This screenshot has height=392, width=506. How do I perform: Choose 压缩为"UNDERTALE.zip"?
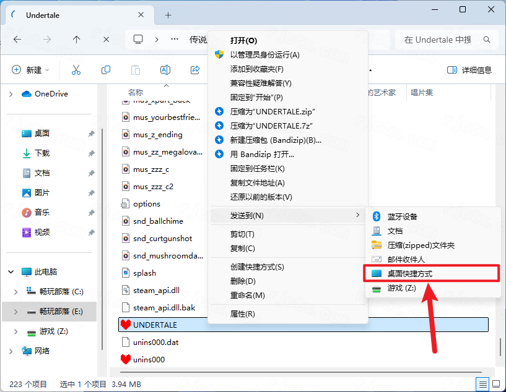[x=288, y=111]
